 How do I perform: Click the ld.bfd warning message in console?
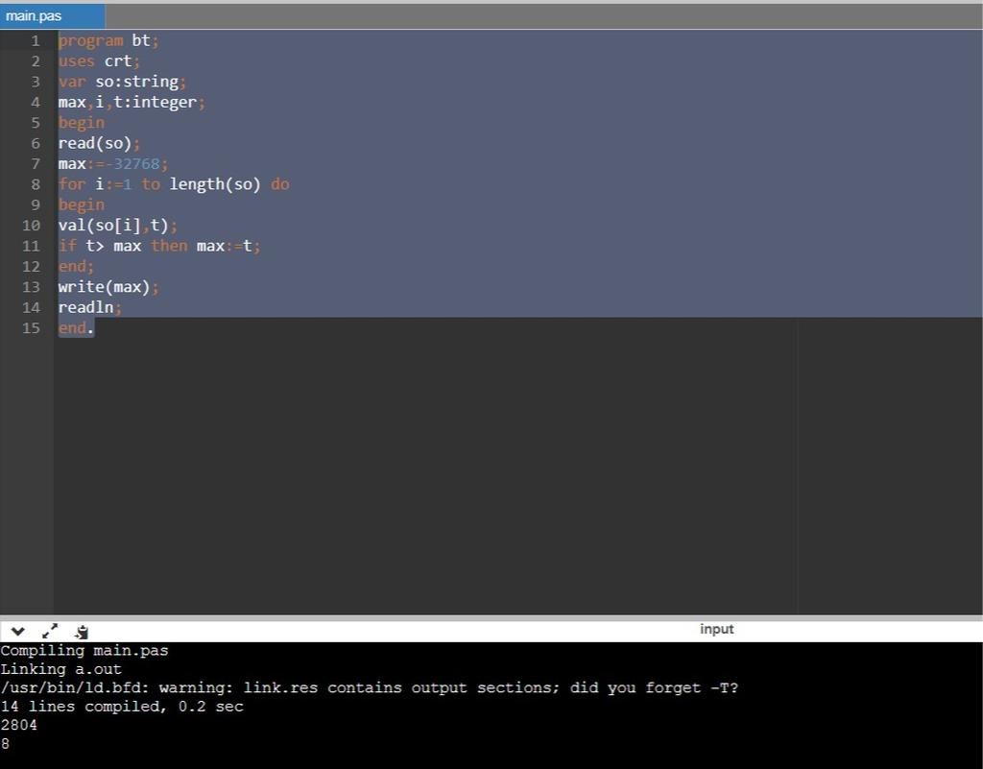click(370, 687)
